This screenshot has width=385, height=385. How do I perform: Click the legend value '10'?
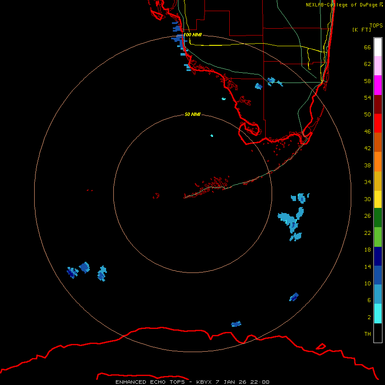click(x=367, y=283)
